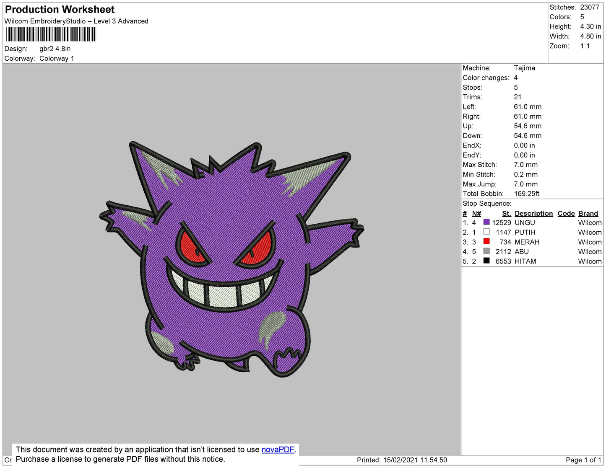Click the 'Wilcom EmbroideryStudio – Level 3 Advanced' text

click(76, 21)
